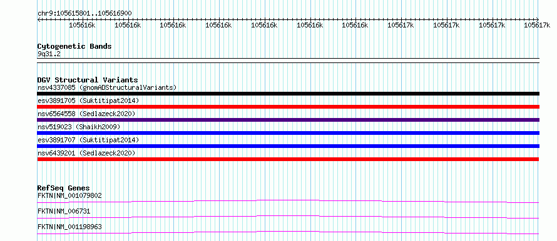This screenshot has height=241, width=557.
Task: Click the magenta line of FKTN|NM_001079802
Action: coord(288,200)
